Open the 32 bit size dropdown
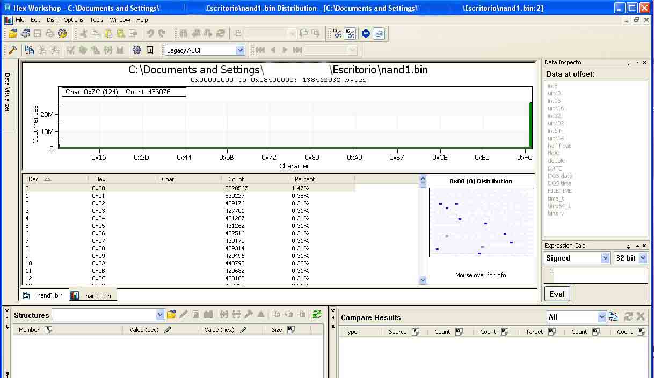 point(643,258)
